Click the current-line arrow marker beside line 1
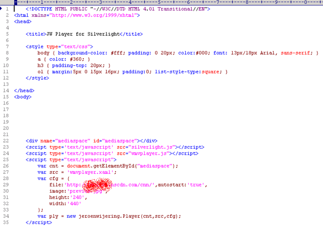Viewport: 323px width, 229px height. (1, 9)
